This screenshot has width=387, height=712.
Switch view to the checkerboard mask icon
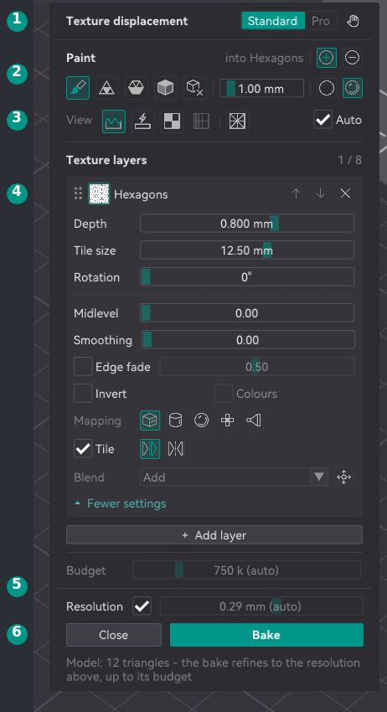tap(173, 121)
